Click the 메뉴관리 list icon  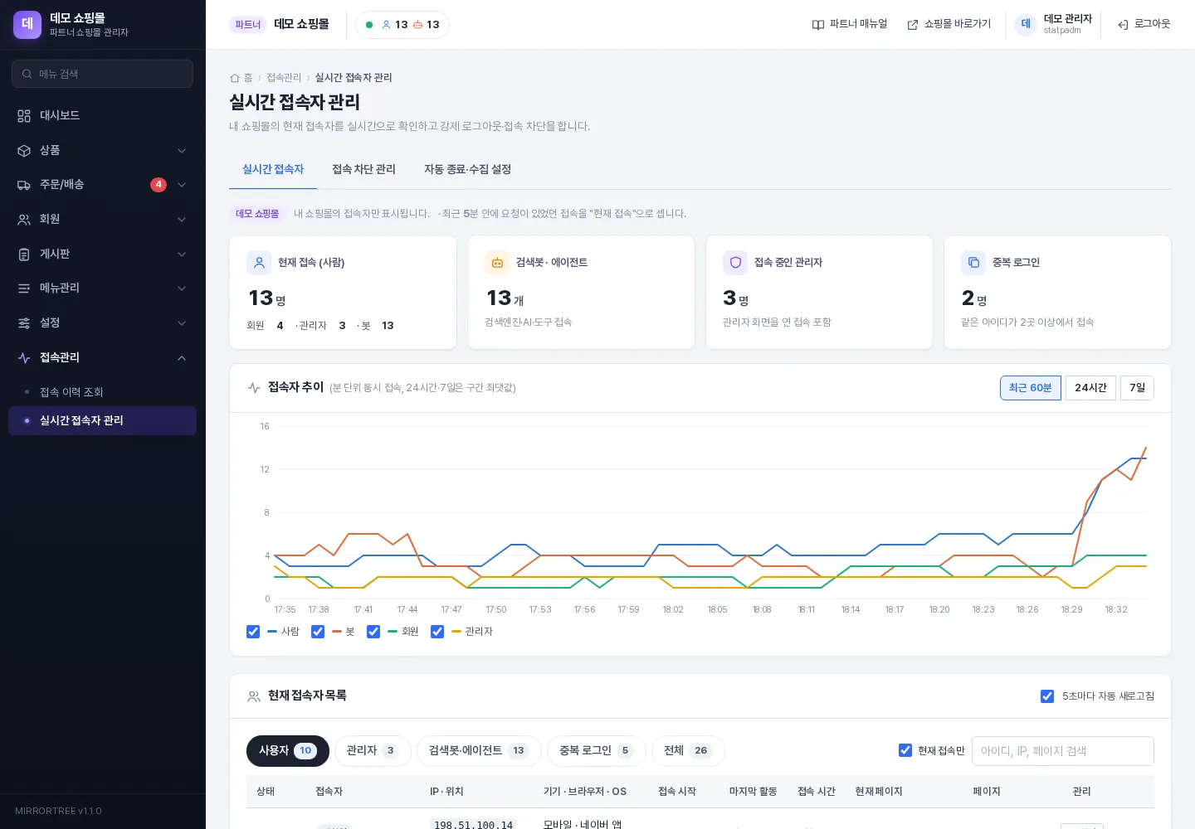[24, 288]
